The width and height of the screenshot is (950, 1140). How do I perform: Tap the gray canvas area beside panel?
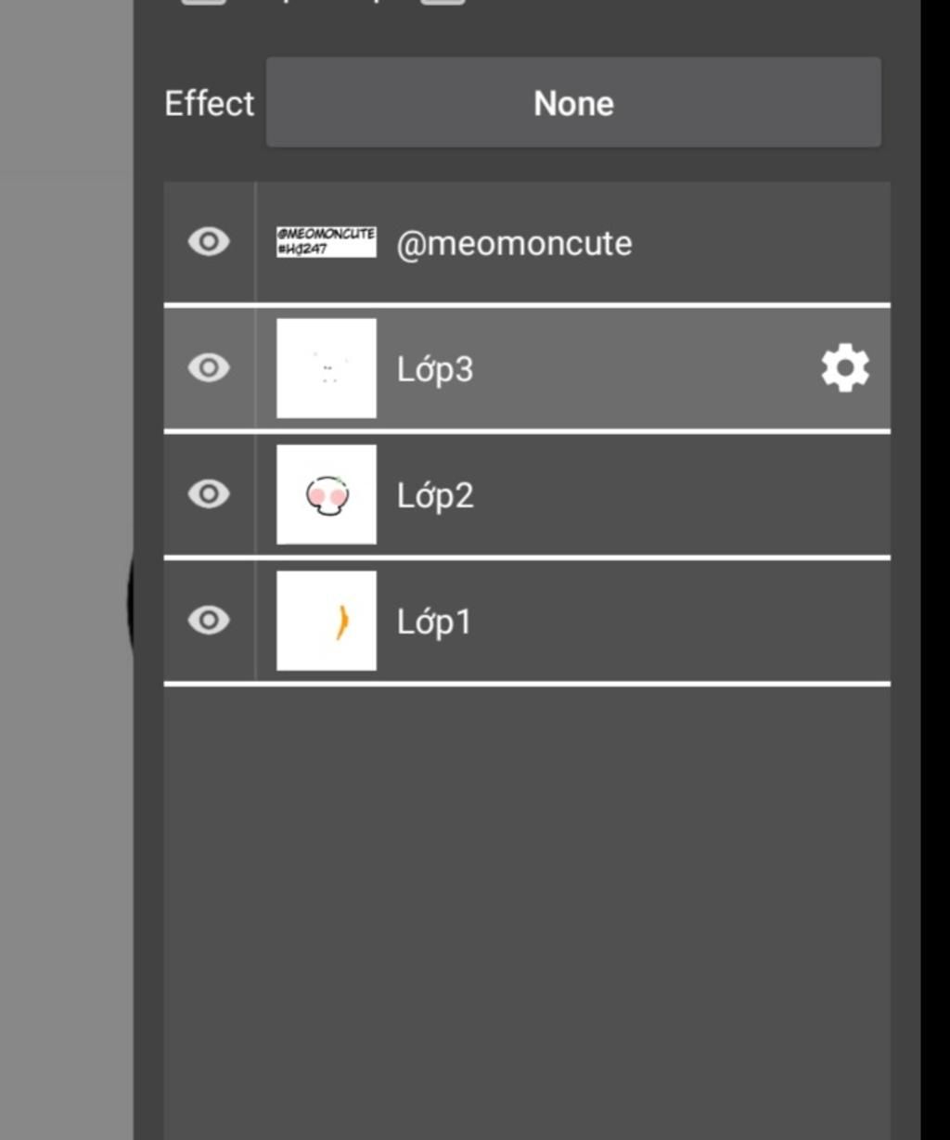point(67,570)
